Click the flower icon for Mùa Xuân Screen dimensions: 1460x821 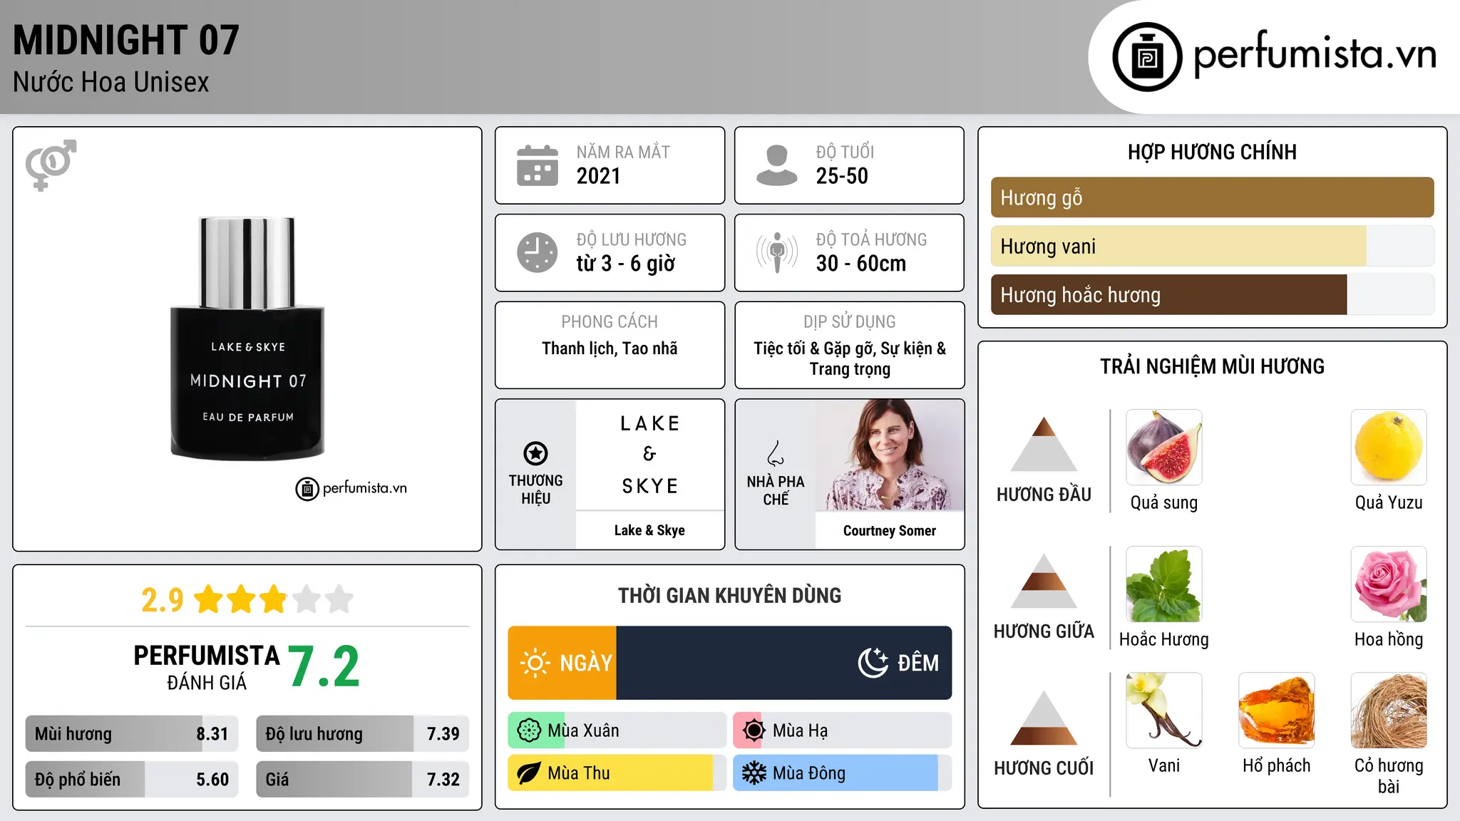[x=529, y=730]
